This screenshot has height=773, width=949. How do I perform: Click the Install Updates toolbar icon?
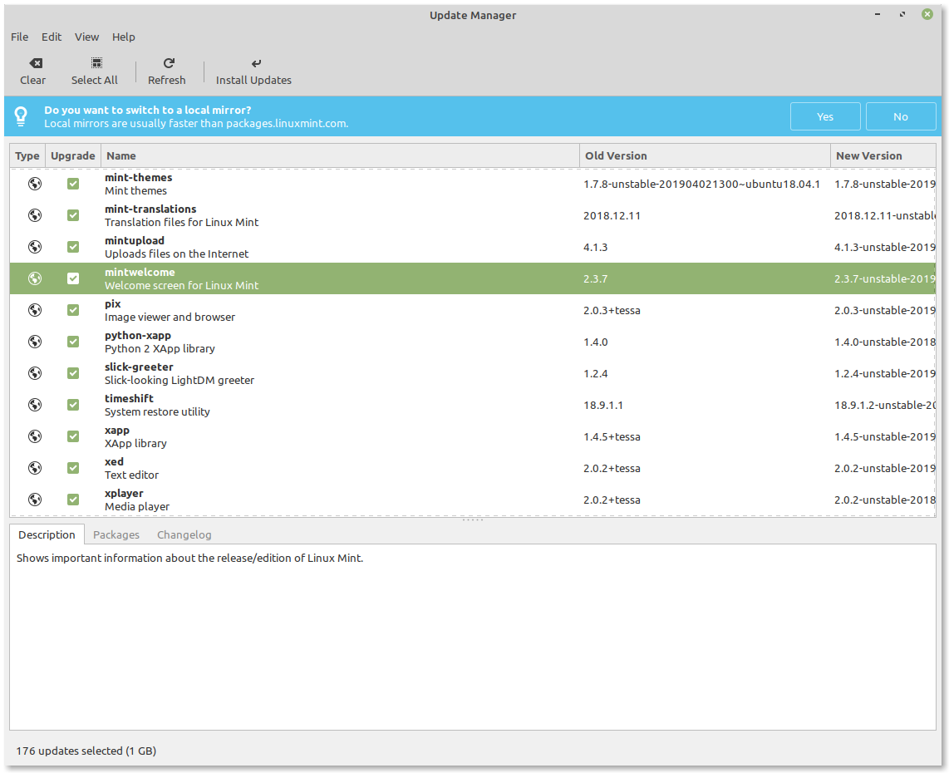click(x=255, y=62)
